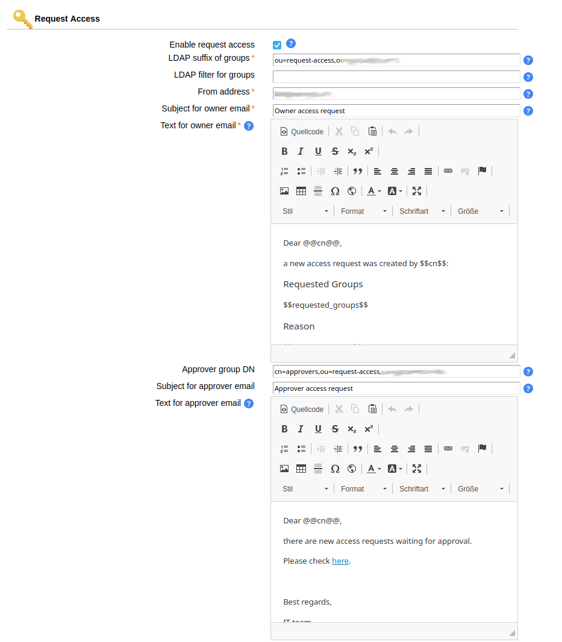The width and height of the screenshot is (562, 642).
Task: Click Quellcode button in owner email editor
Action: (x=302, y=131)
